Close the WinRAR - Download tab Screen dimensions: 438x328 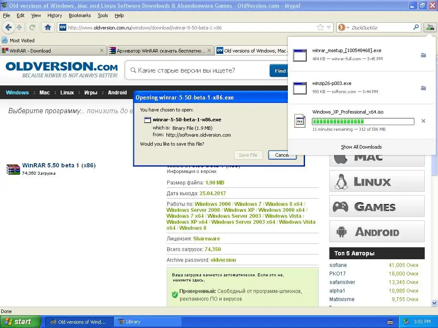[102, 50]
